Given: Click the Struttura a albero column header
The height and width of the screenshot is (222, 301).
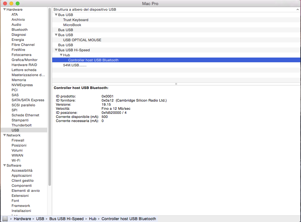Looking at the screenshot, I should click(176, 9).
